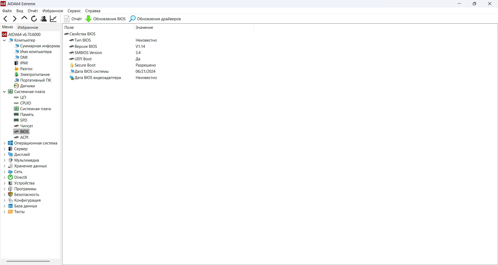Viewport: 498px width, 265px height.
Task: Switch to the Избранное sidebar tab
Action: pos(28,27)
